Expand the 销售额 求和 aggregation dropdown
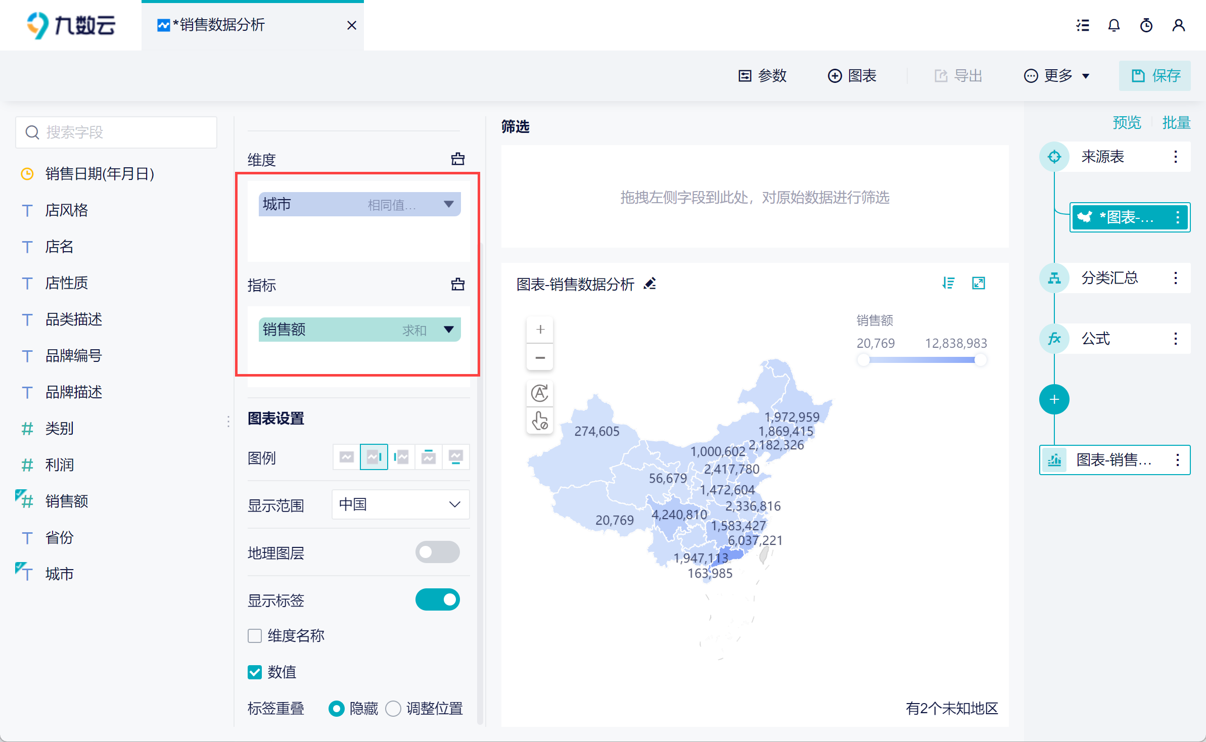The image size is (1206, 742). point(448,330)
